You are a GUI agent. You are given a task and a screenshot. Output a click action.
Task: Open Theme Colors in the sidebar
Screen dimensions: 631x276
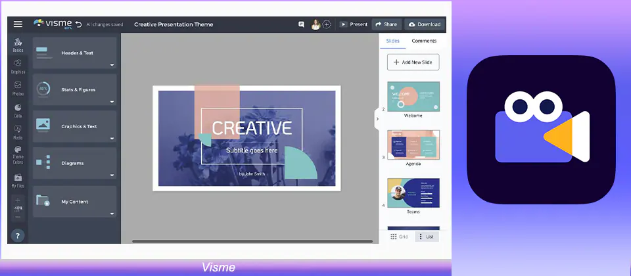[18, 156]
